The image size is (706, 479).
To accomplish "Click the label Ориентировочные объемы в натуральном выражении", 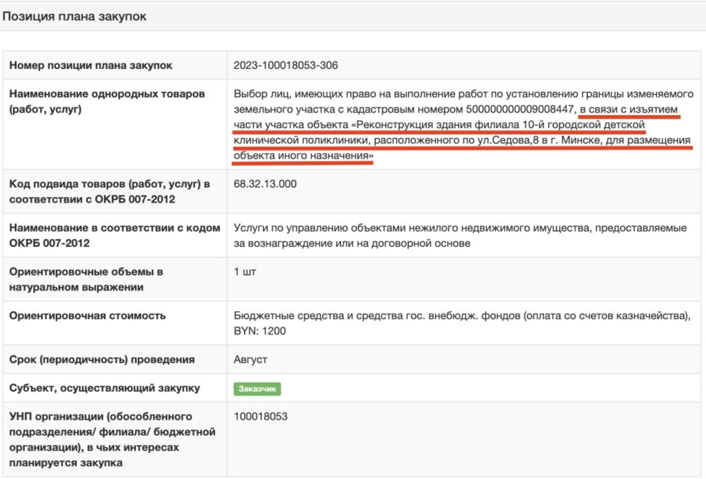I will pyautogui.click(x=86, y=279).
